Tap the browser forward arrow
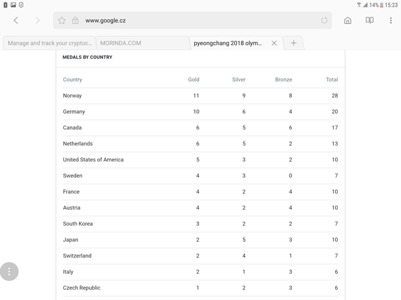 point(38,21)
